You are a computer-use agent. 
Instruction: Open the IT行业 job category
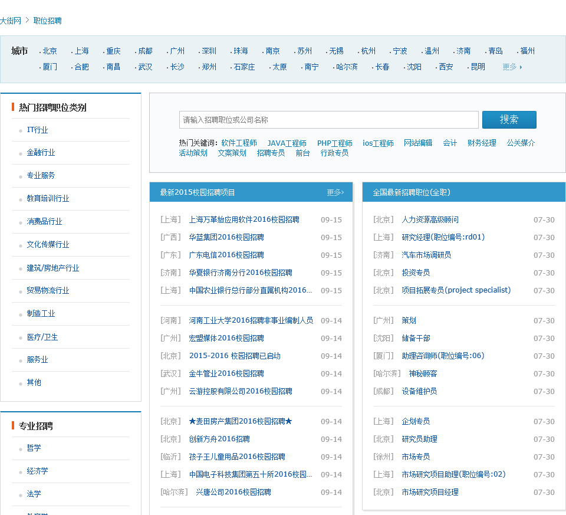pos(37,130)
